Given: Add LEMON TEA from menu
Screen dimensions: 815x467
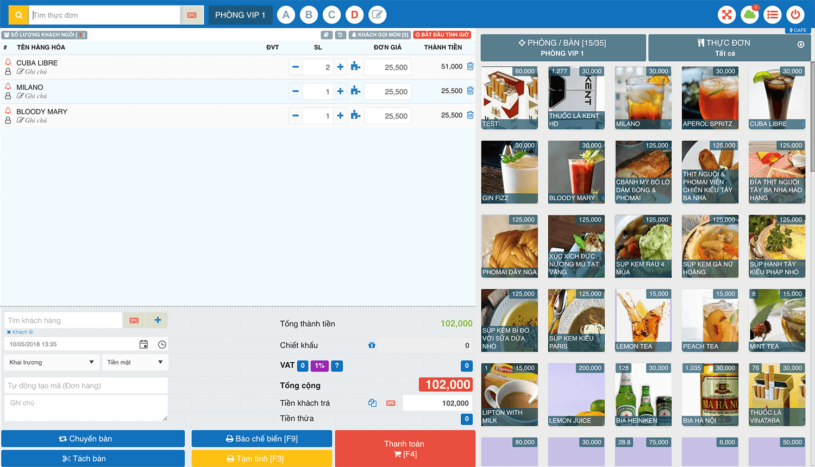Looking at the screenshot, I should (643, 320).
